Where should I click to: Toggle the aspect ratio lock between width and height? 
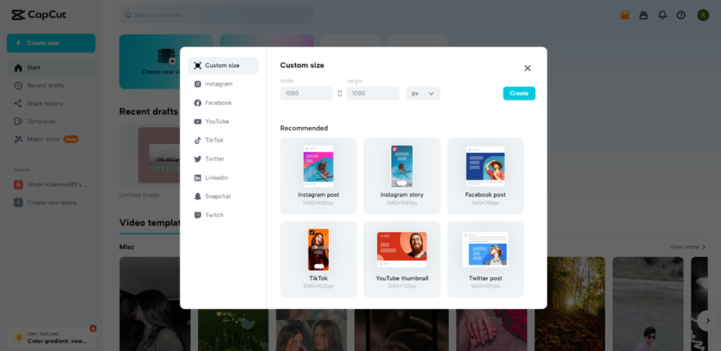coord(340,93)
